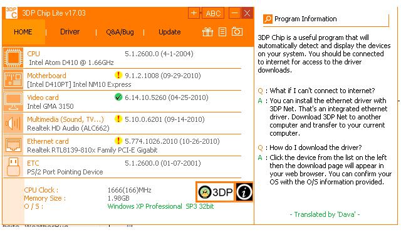
Task: Click the 1666(166)MHz CPU clock value
Action: pos(130,190)
